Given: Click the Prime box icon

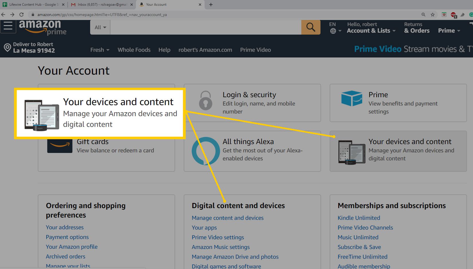Looking at the screenshot, I should [x=352, y=98].
